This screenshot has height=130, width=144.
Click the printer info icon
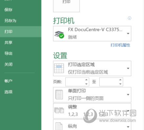tap(130, 18)
